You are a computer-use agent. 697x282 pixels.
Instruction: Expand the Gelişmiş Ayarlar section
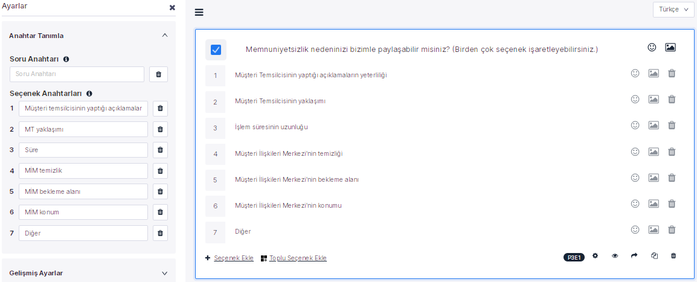tap(165, 273)
